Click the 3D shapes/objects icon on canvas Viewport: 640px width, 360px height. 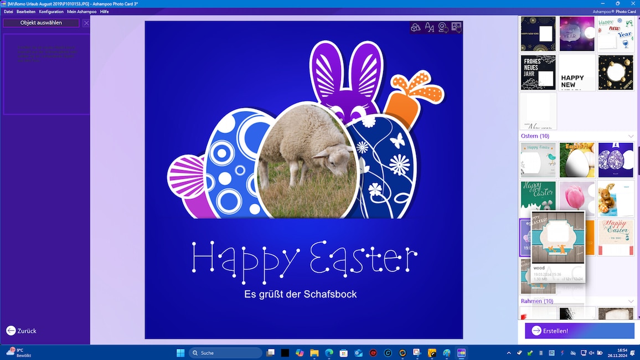(415, 28)
